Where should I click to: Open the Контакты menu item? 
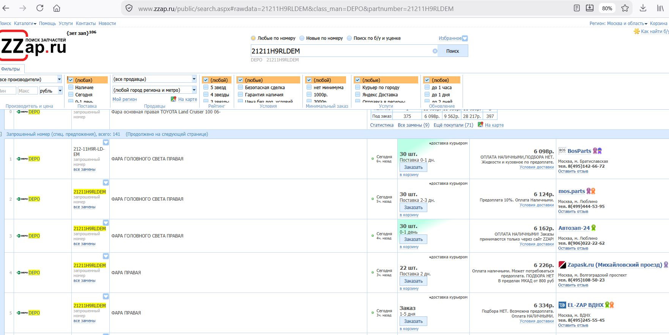tap(86, 24)
